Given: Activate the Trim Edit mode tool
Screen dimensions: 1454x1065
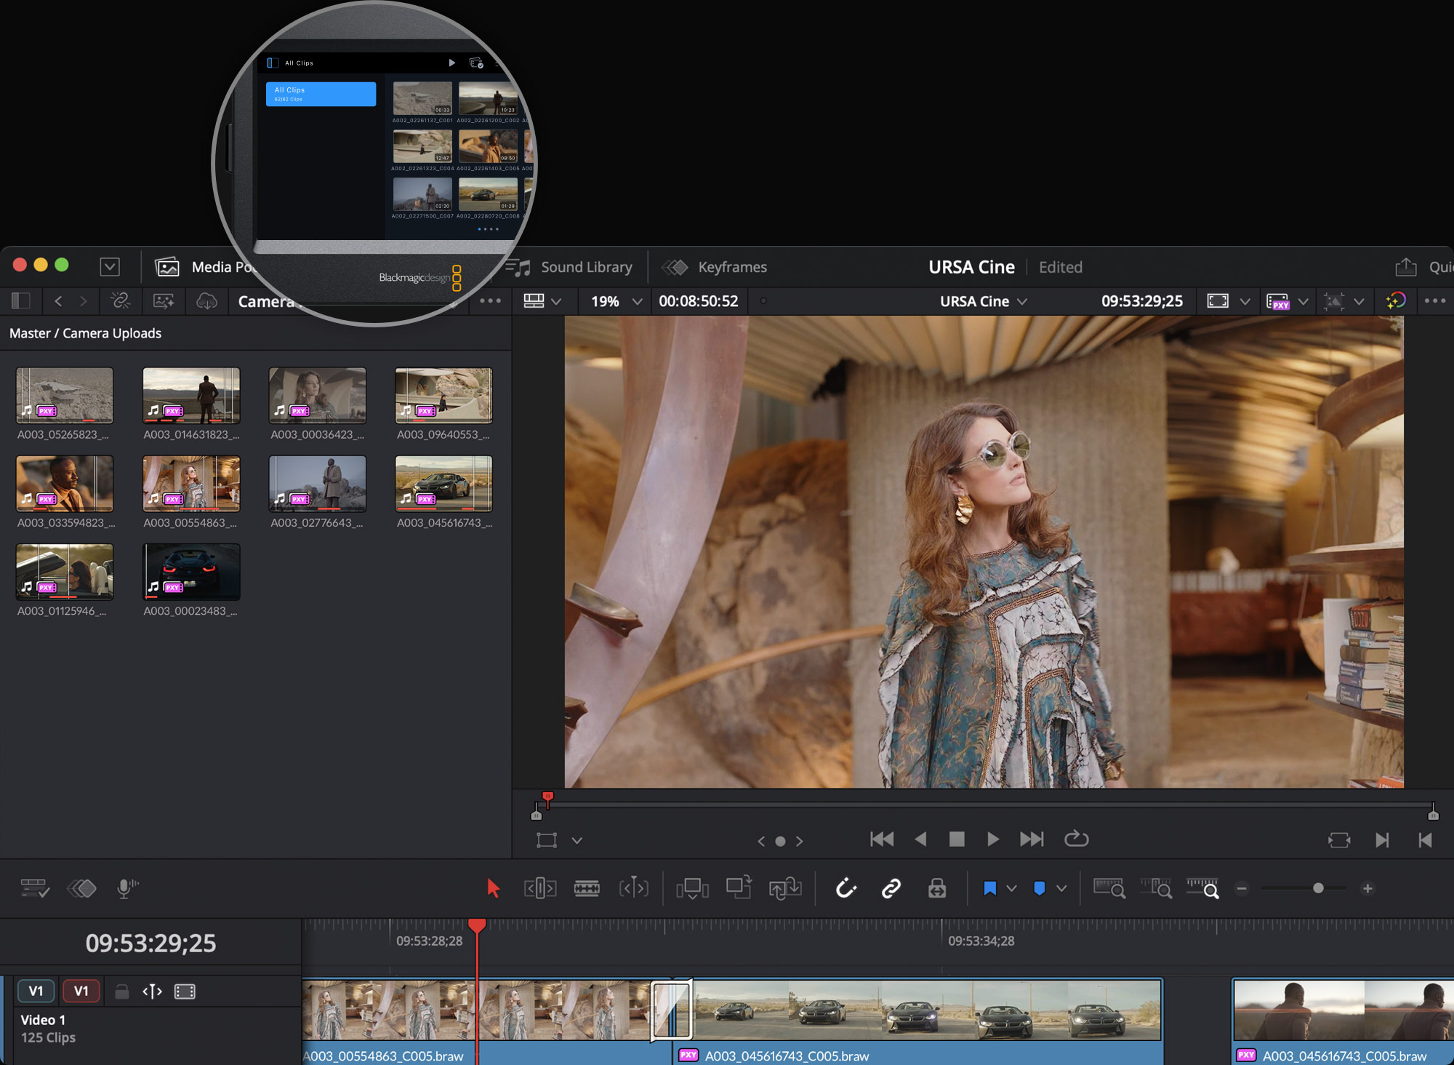Looking at the screenshot, I should 540,888.
